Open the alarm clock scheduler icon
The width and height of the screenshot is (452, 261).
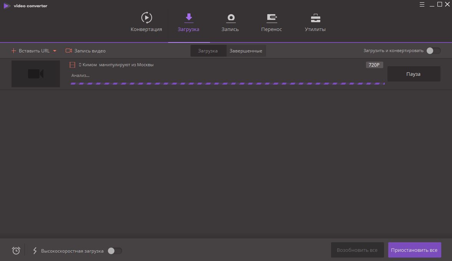tap(16, 251)
